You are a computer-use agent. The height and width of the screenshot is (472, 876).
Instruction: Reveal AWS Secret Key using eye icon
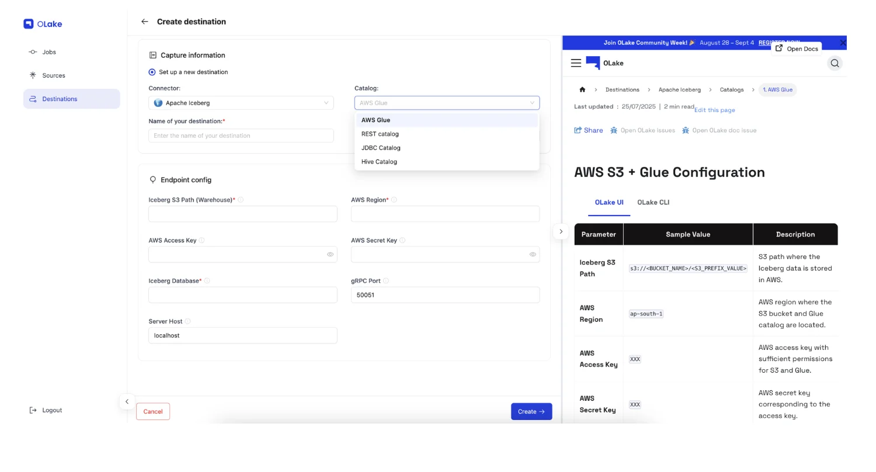coord(533,255)
